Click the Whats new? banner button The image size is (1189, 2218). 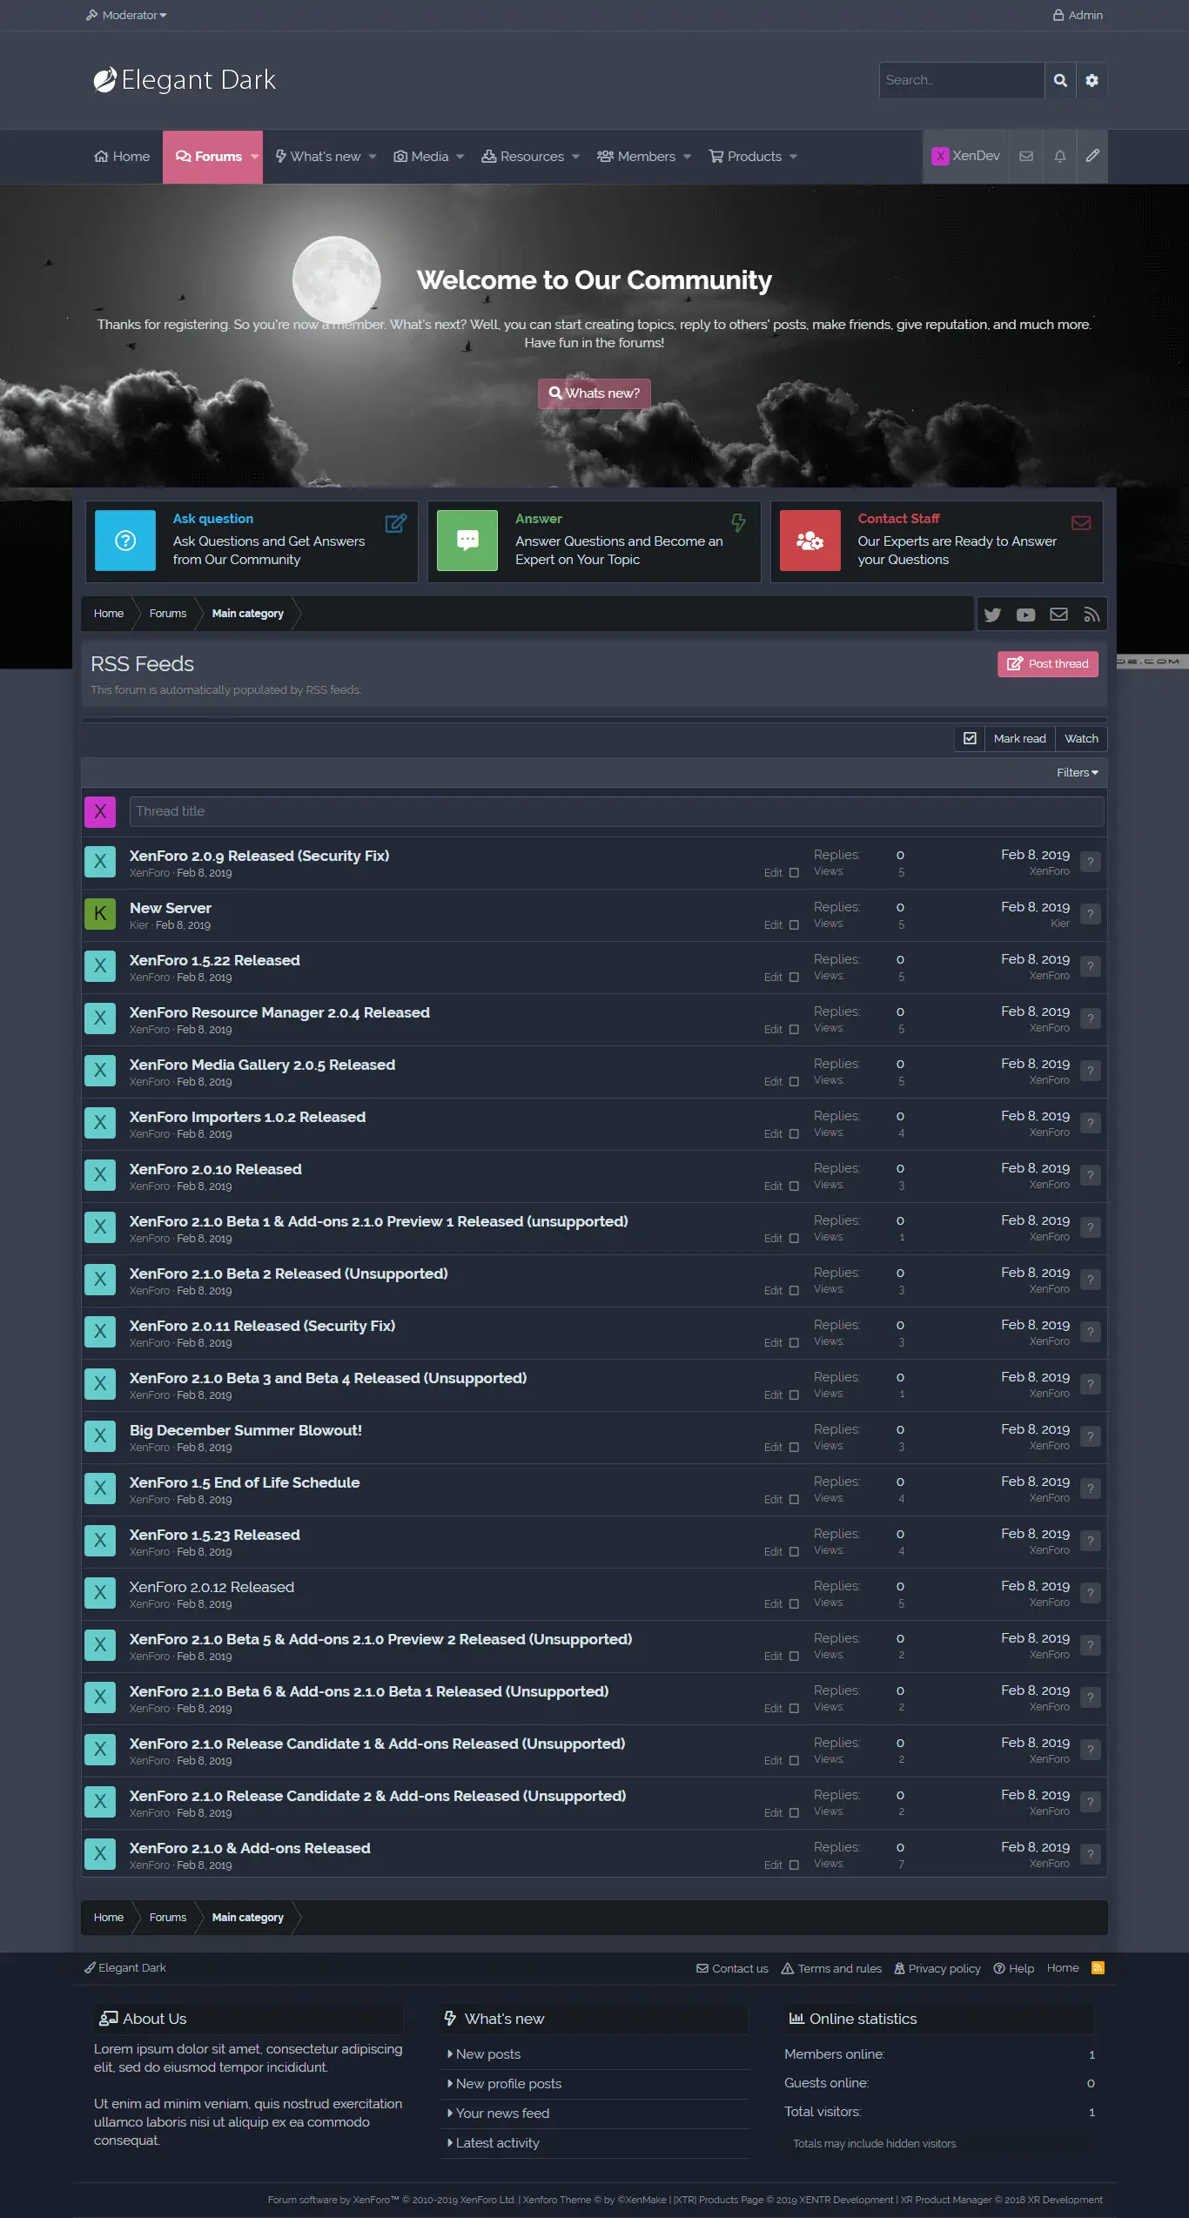point(594,393)
